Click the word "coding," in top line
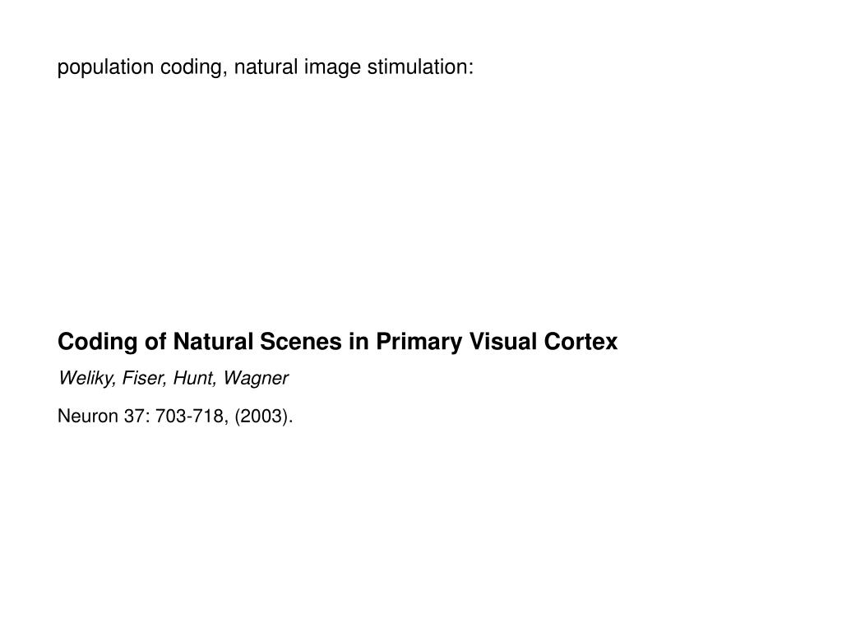Viewport: 842px width, 631px height. point(194,67)
